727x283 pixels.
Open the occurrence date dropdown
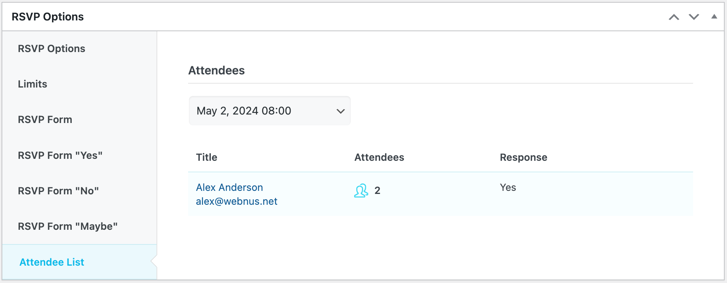pyautogui.click(x=269, y=111)
